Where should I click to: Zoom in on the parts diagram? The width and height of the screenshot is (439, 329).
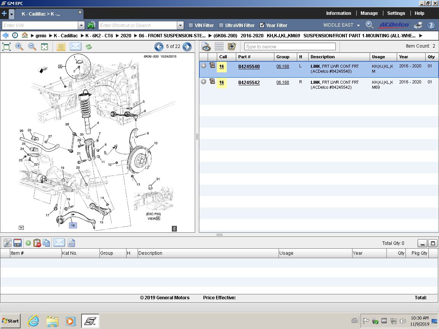[x=19, y=47]
